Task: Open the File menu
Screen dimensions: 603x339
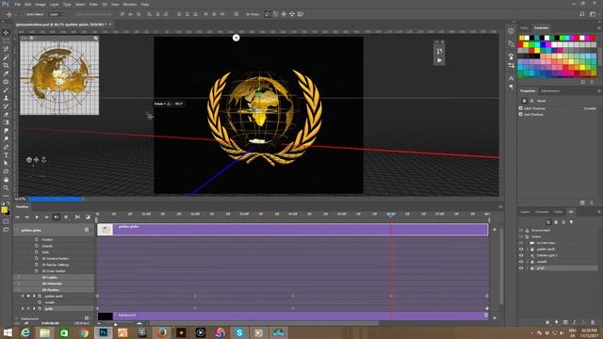Action: click(18, 4)
